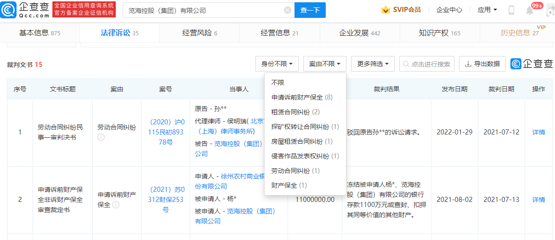Select 申请诉前财产保全 (8) option
The height and width of the screenshot is (240, 555).
[305, 97]
